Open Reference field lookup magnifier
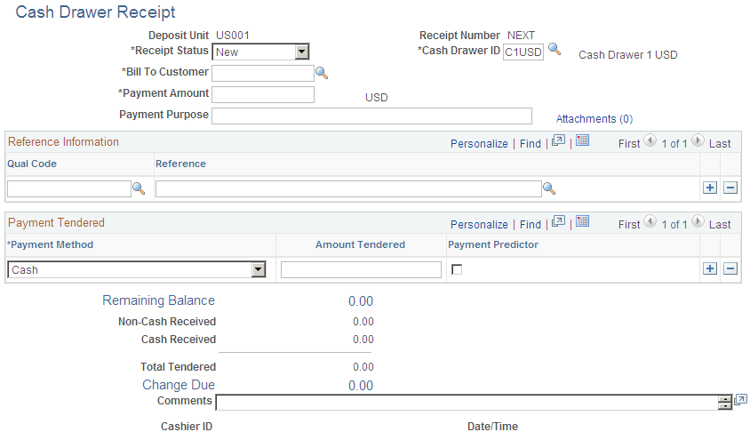750x440 pixels. pos(549,189)
